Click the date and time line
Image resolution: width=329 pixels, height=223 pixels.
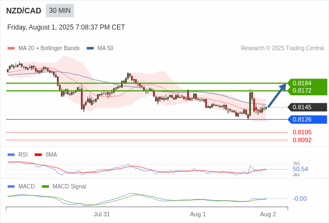pos(66,27)
